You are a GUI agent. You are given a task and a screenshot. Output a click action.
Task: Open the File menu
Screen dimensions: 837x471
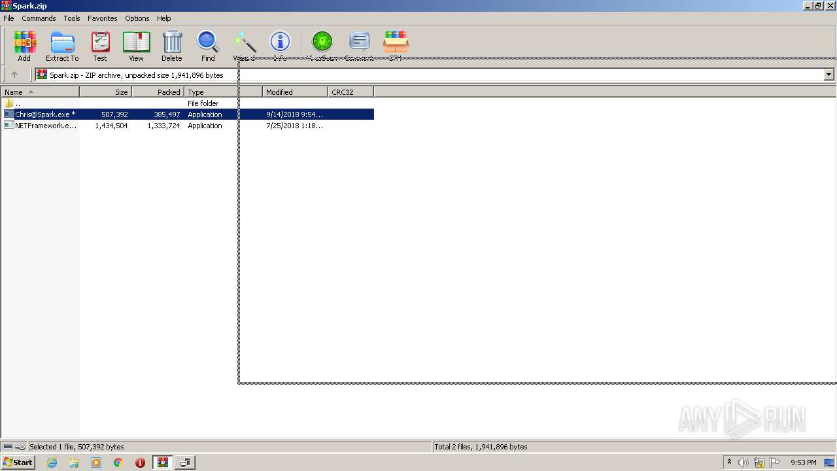click(9, 18)
